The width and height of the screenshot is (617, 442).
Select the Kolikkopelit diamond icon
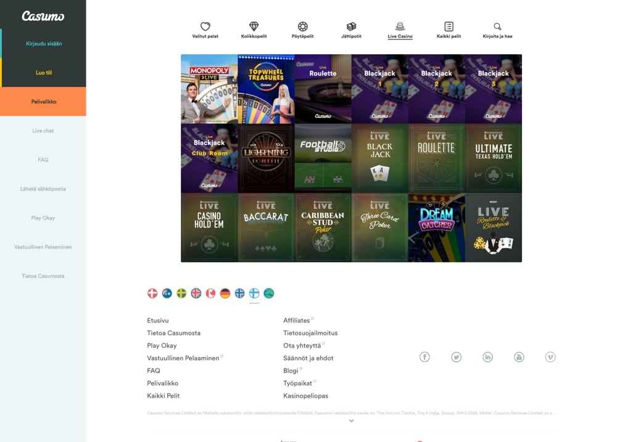pos(254,27)
